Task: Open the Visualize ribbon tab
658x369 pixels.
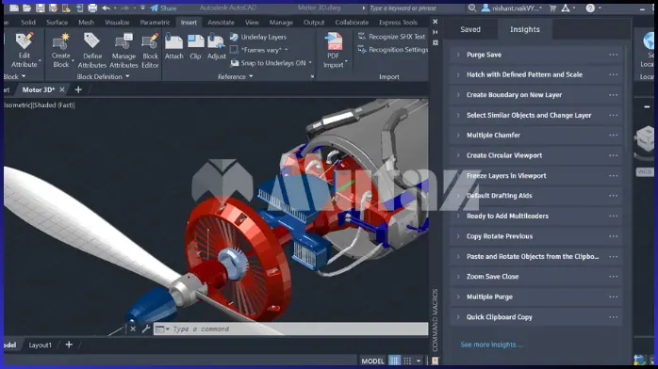Action: (117, 23)
